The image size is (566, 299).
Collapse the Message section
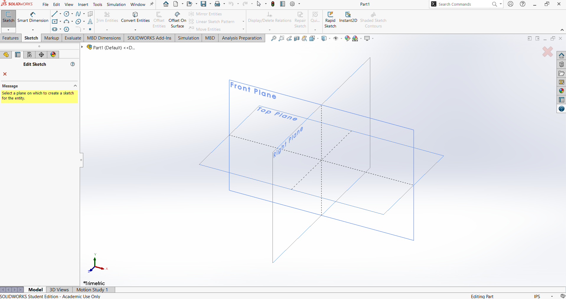coord(75,86)
